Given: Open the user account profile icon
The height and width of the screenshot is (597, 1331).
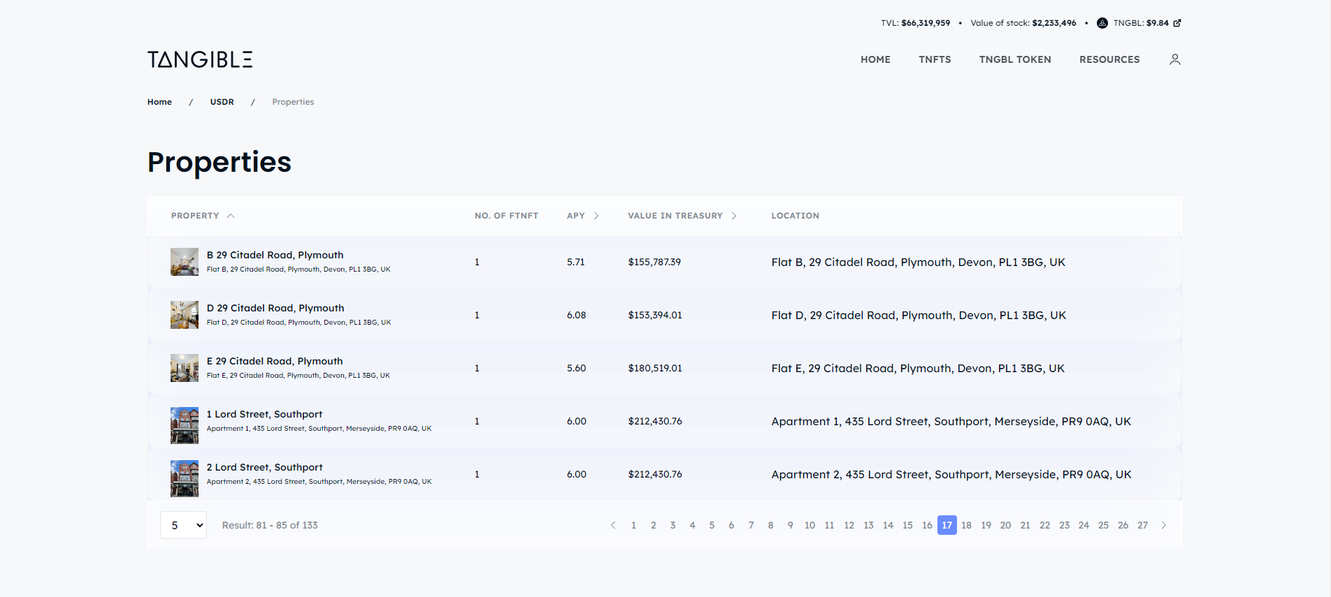Looking at the screenshot, I should click(1174, 59).
